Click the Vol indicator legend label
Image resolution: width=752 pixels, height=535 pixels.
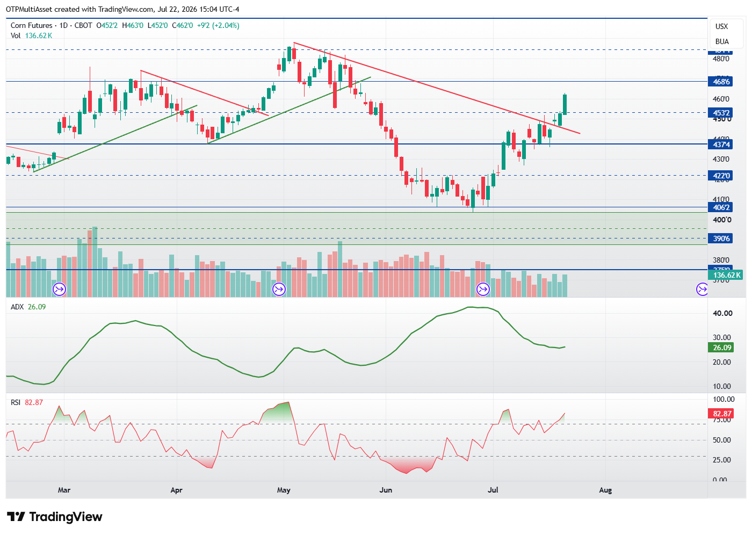16,35
